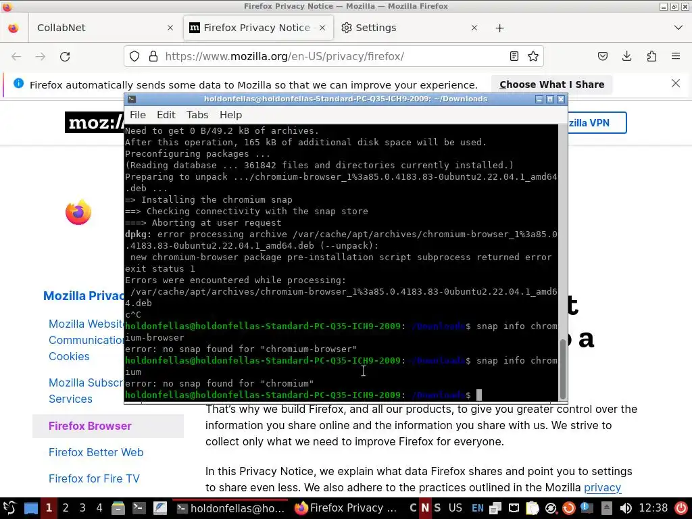Screen dimensions: 692x519
Task: Open Firefox for Fire TV link
Action: 94,479
